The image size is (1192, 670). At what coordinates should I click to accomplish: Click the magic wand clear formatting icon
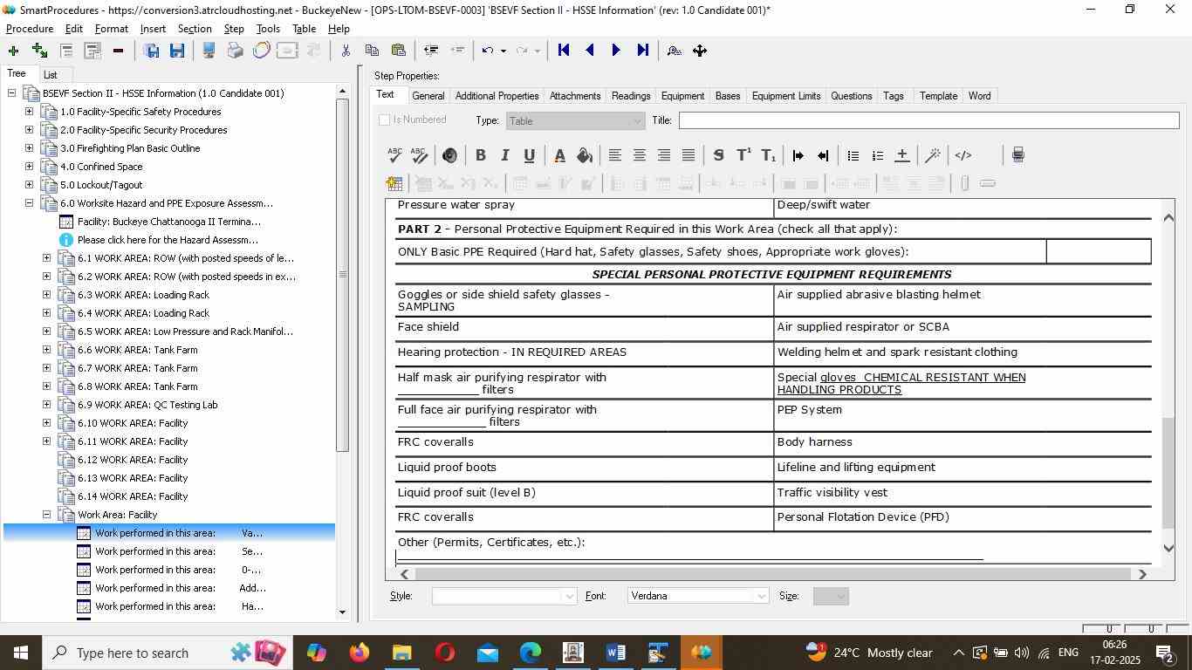click(x=933, y=155)
